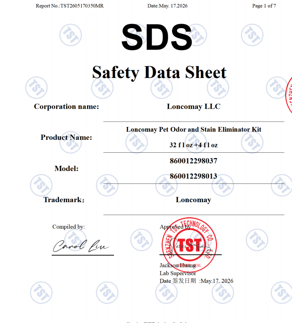
Task: Click the signing date May.17. 2026
Action: point(217,281)
